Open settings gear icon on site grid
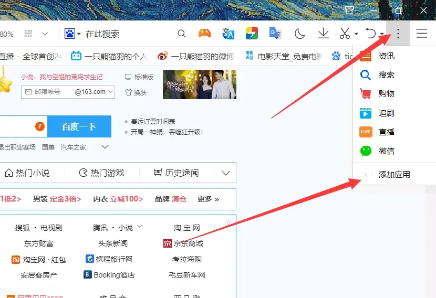 229,222
